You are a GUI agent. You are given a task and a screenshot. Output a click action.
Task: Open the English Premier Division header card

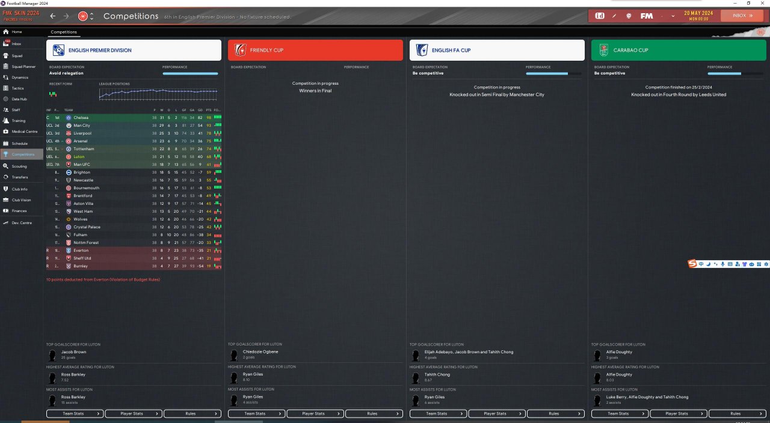pos(134,50)
